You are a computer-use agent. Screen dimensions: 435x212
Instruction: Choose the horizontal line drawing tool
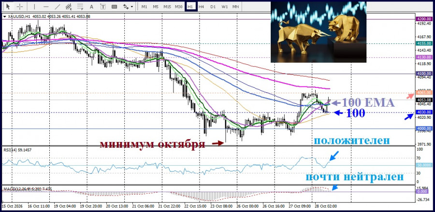coord(46,6)
